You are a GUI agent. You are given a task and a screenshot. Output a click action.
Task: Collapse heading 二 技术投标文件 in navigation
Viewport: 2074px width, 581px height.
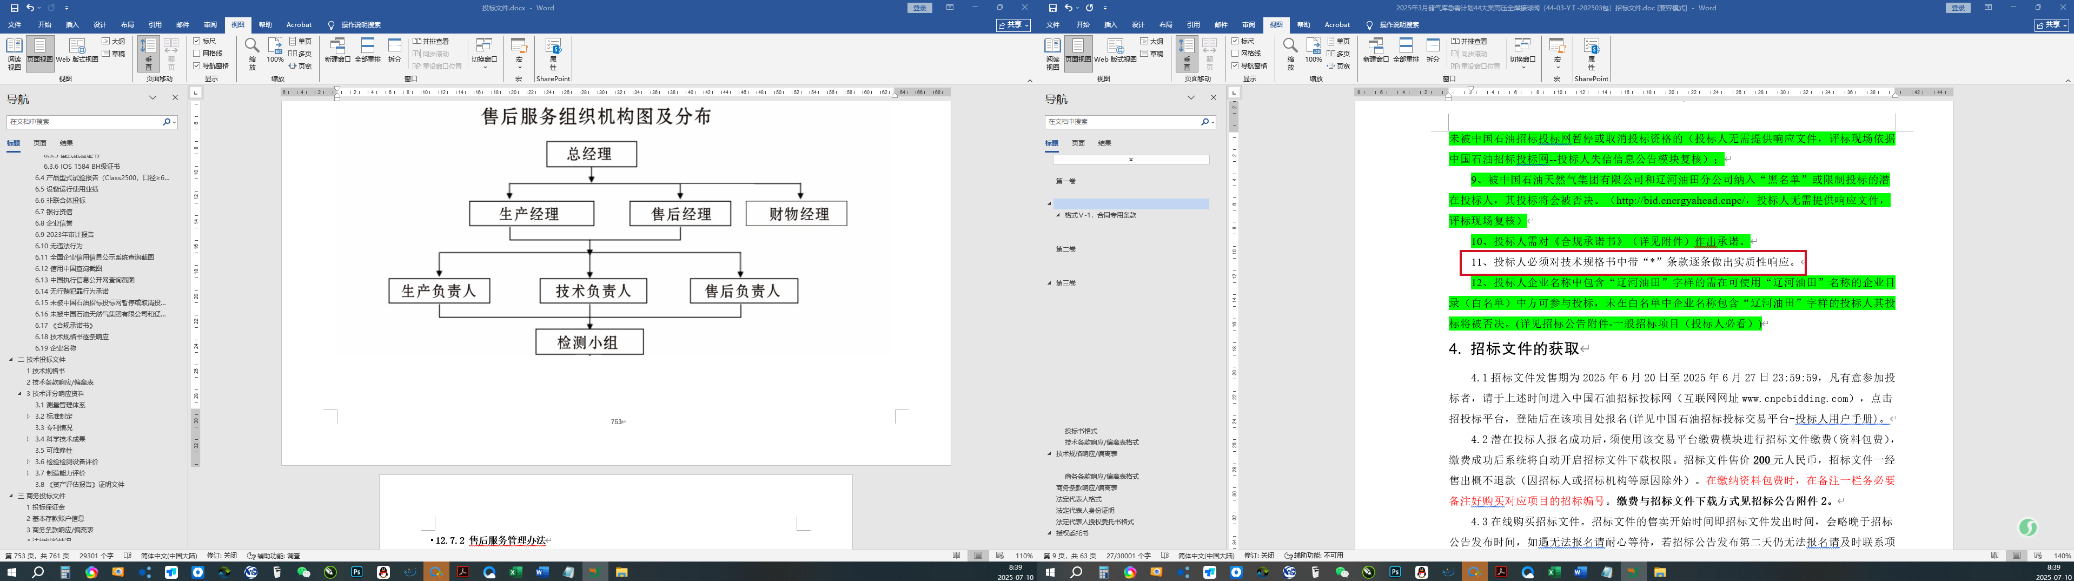pos(11,360)
